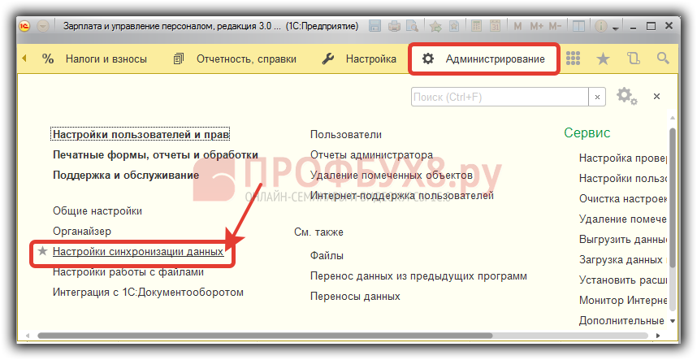Click left arrow to scroll sections panel

[x=24, y=59]
